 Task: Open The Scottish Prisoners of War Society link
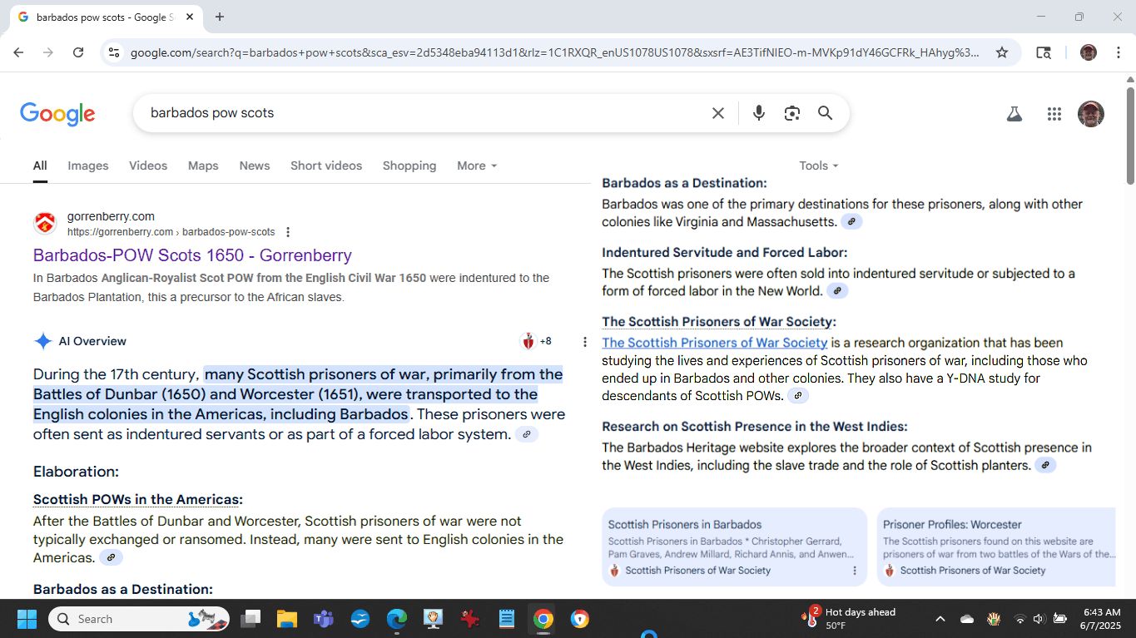pyautogui.click(x=714, y=343)
